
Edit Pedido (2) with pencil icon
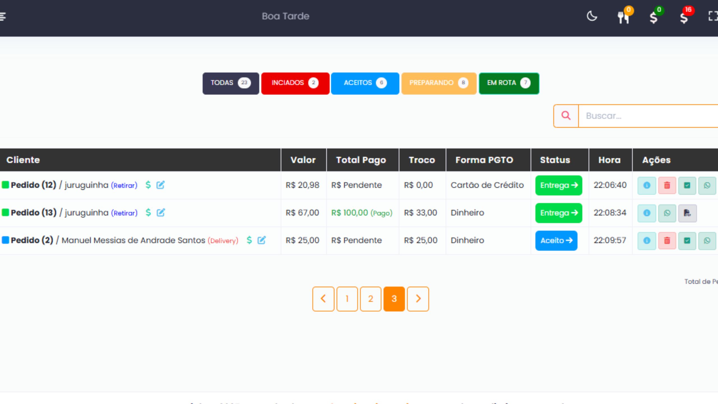(x=261, y=240)
